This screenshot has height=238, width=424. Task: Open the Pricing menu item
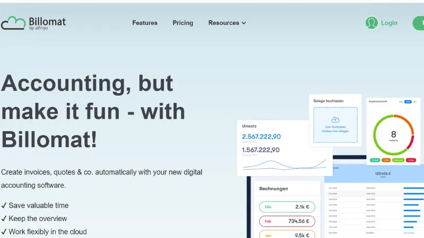click(183, 23)
